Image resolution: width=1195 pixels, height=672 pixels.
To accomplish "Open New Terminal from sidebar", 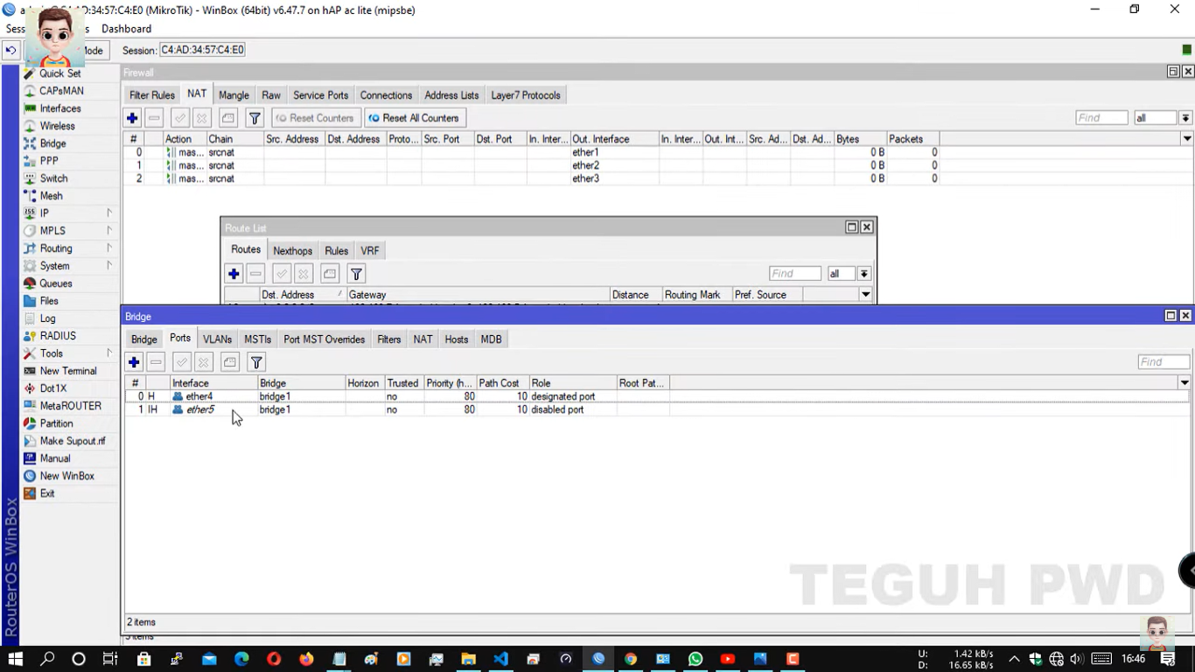I will coord(67,371).
